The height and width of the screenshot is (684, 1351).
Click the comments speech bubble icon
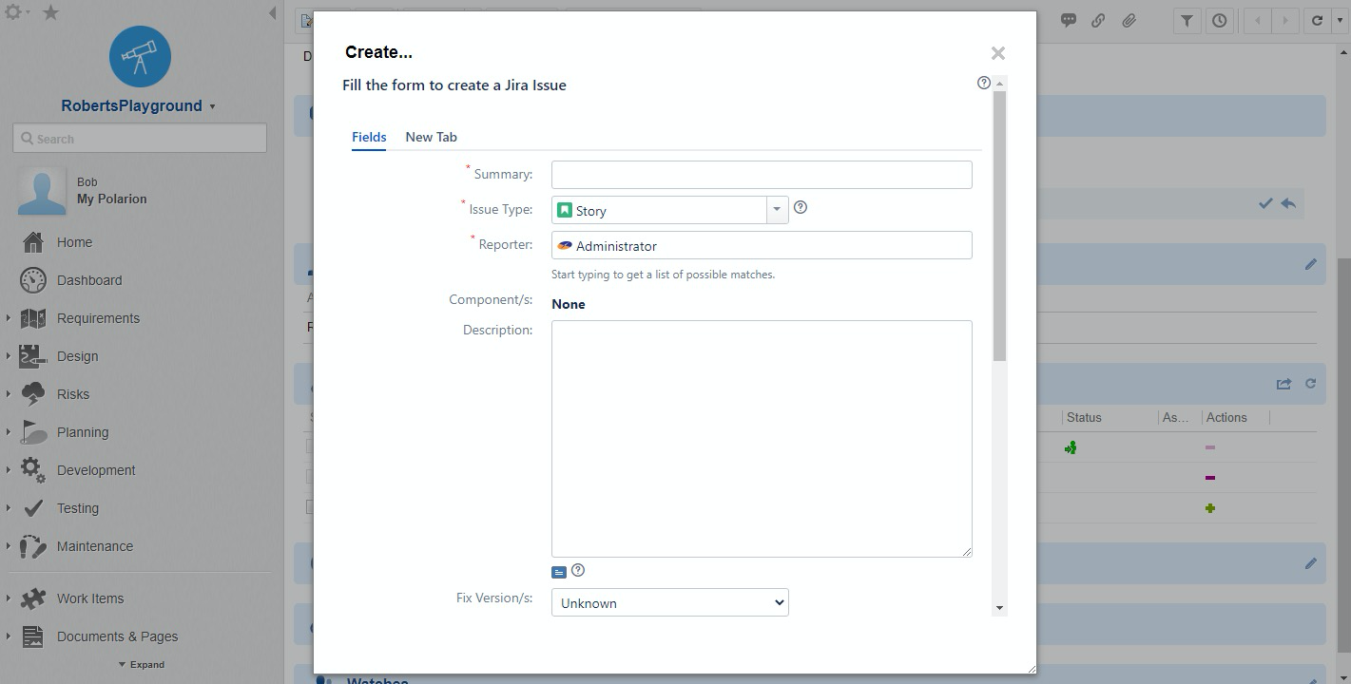tap(1069, 20)
